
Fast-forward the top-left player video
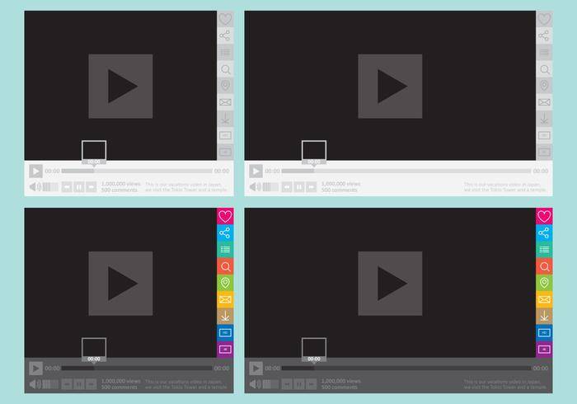(x=91, y=187)
